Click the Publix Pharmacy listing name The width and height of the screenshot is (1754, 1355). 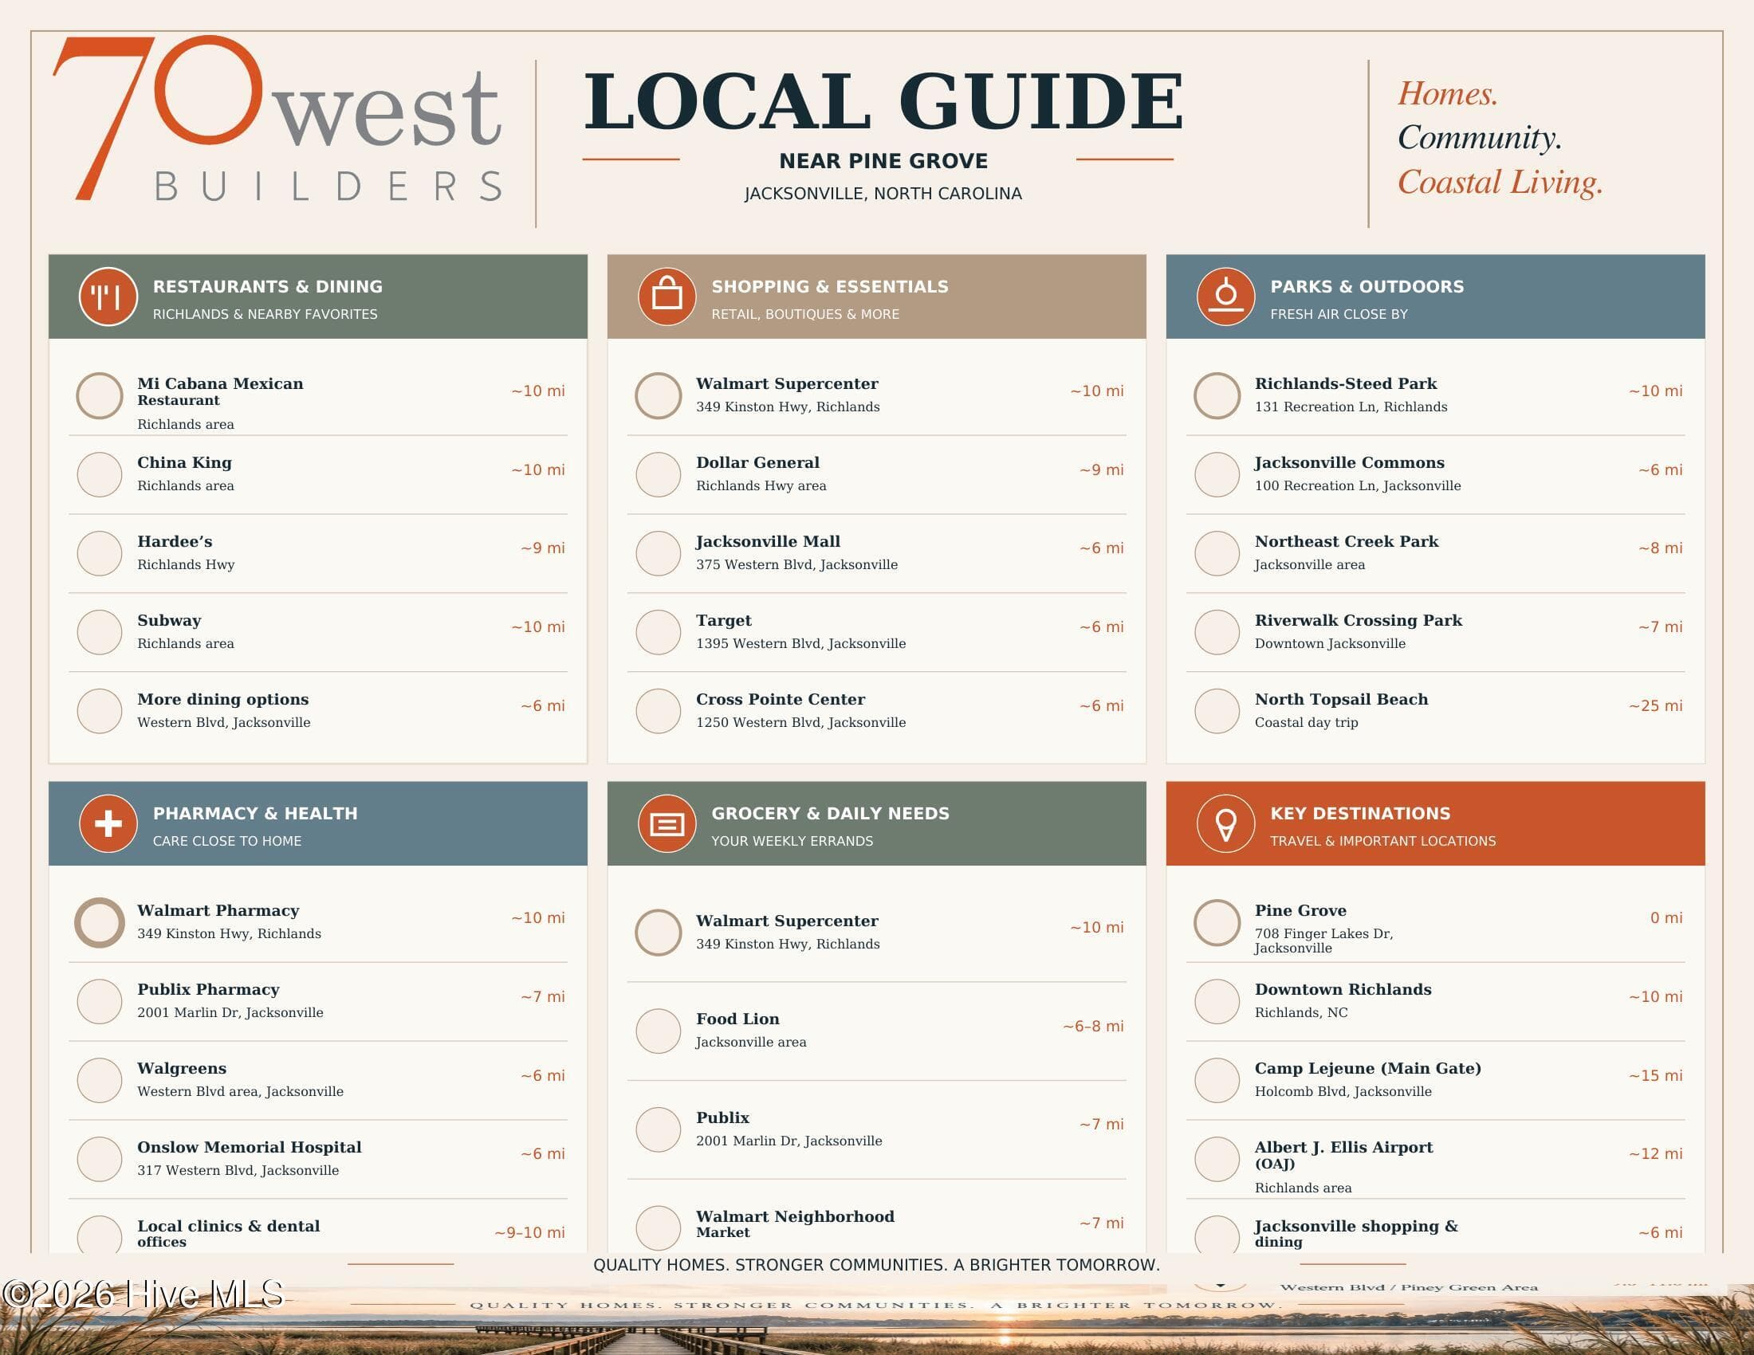(x=208, y=989)
